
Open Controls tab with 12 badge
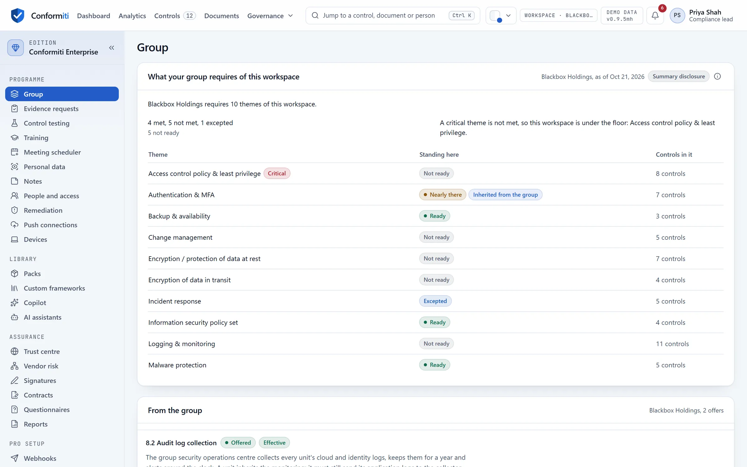click(175, 16)
